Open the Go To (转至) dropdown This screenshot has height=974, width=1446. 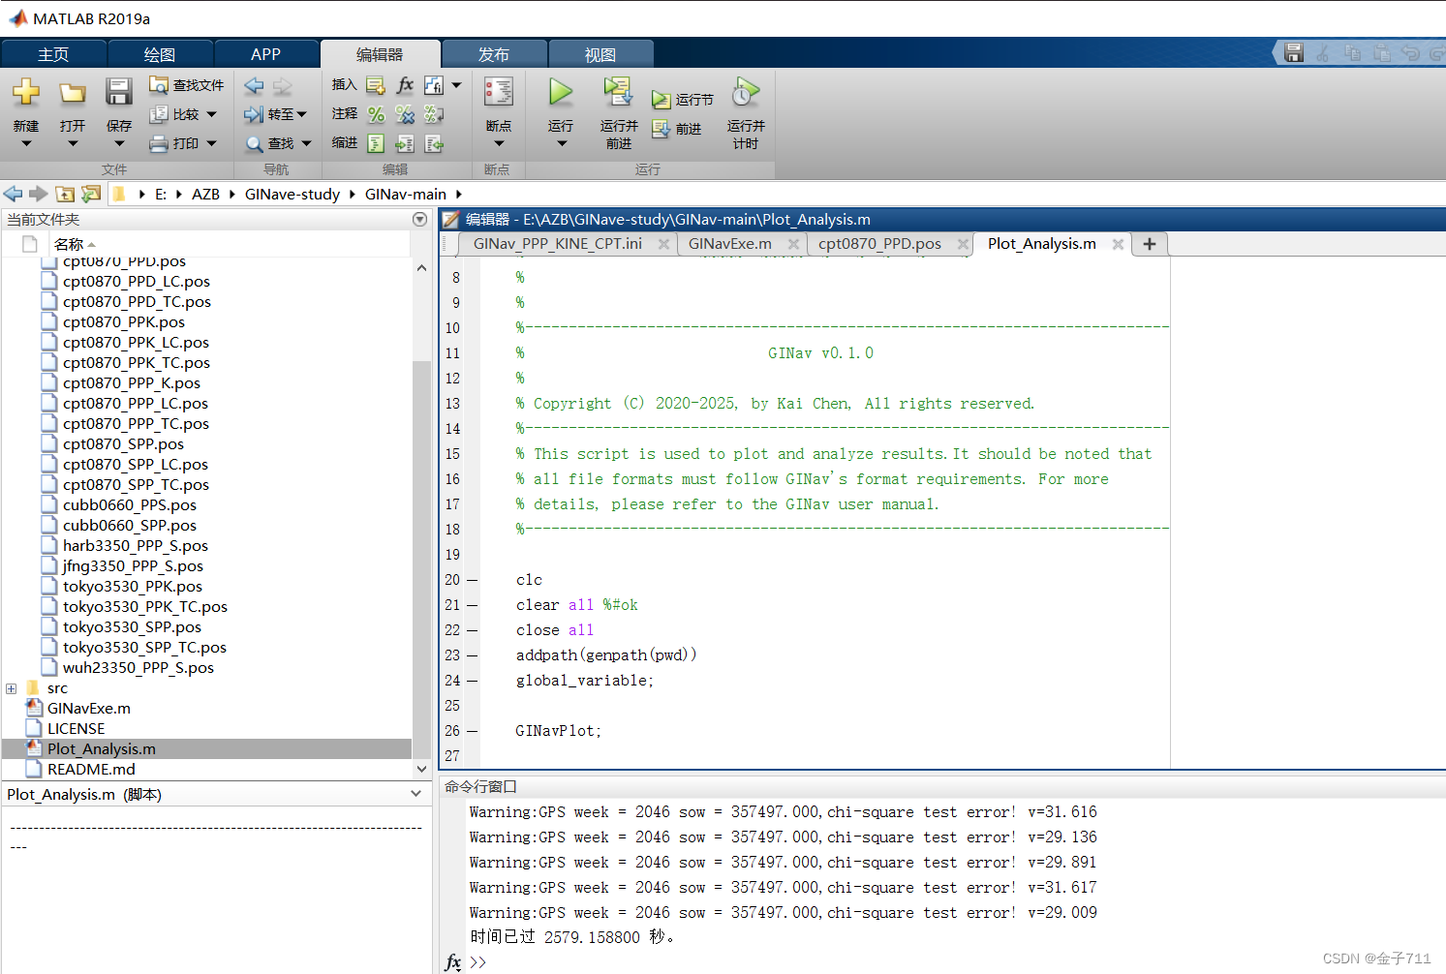[x=302, y=114]
